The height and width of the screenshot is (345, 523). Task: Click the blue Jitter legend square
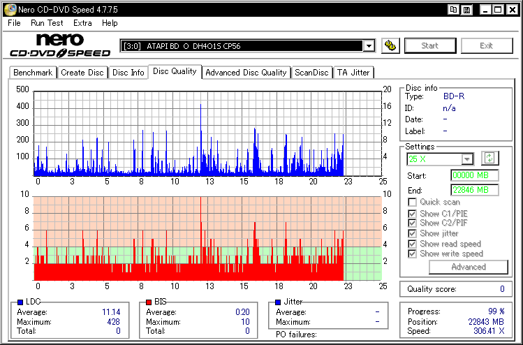coord(278,302)
